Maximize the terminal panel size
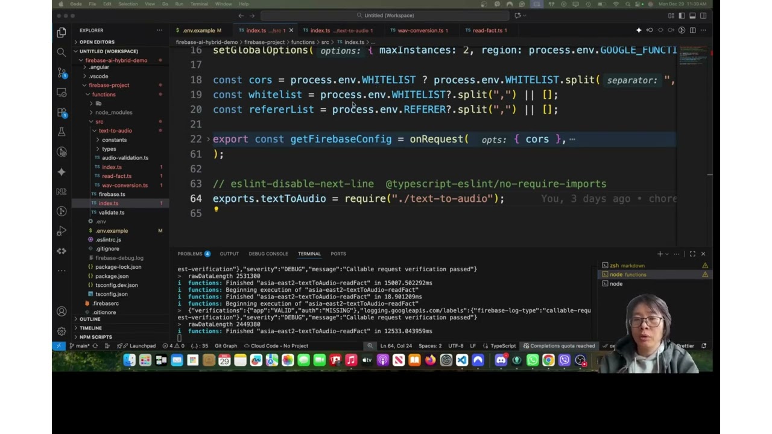Viewport: 772px width, 434px height. coord(692,254)
